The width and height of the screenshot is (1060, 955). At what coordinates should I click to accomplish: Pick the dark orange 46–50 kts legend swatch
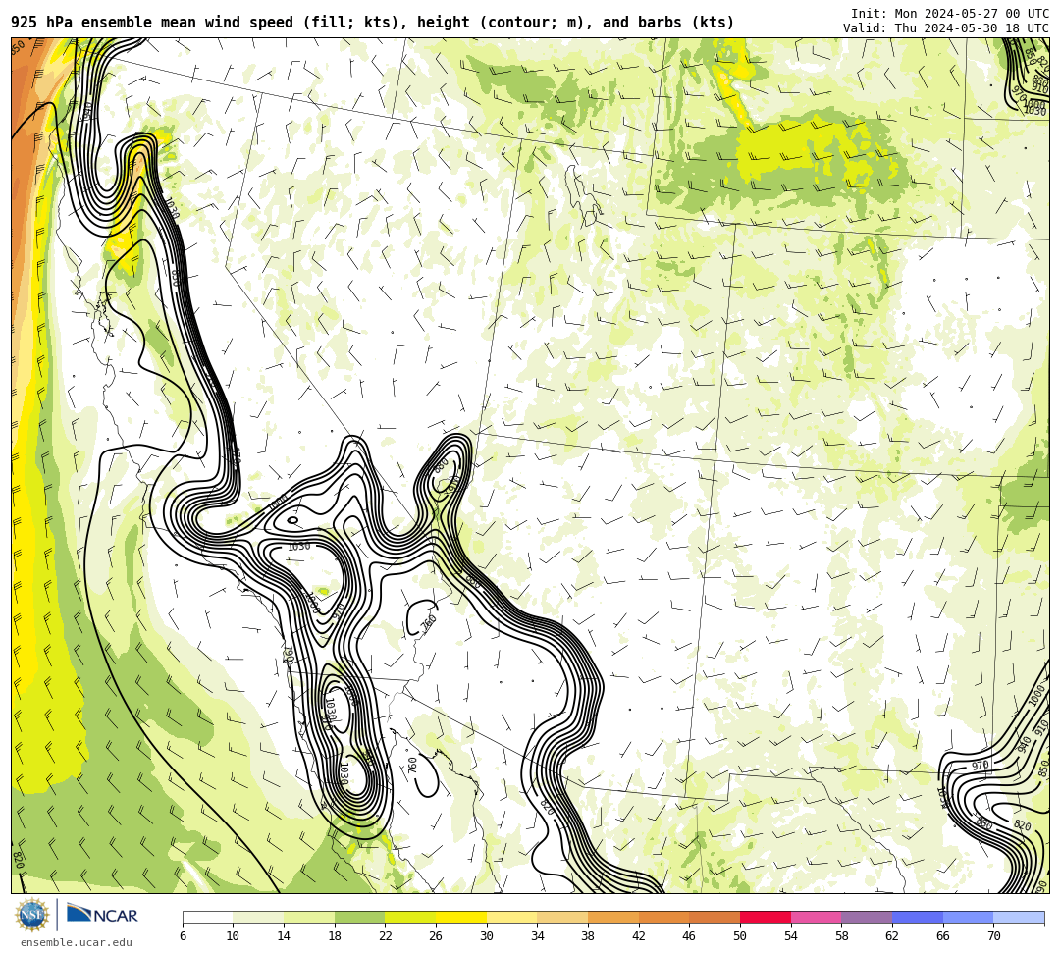(715, 917)
